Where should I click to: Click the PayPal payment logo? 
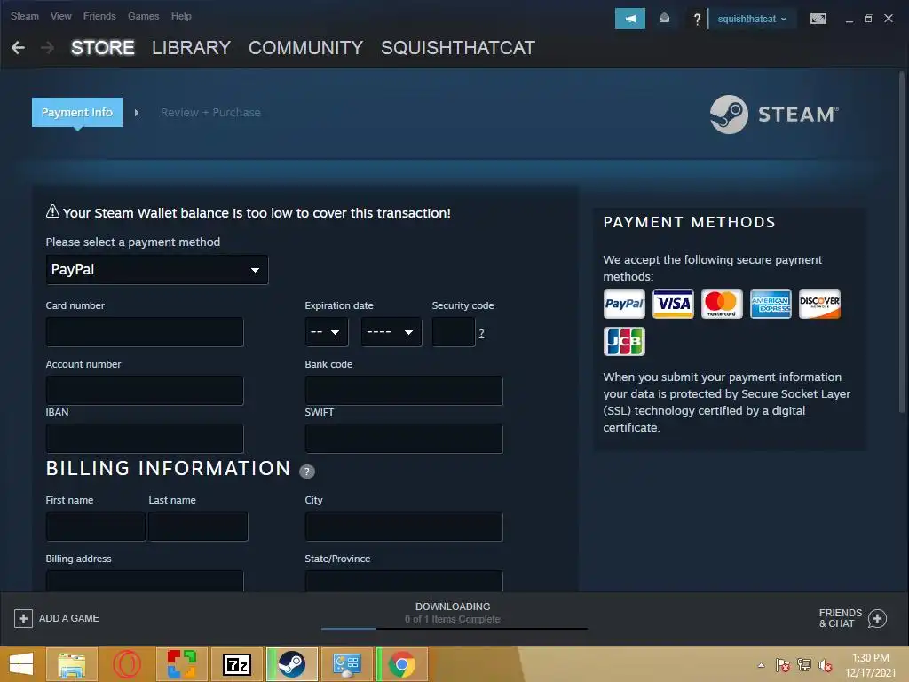[x=624, y=304]
